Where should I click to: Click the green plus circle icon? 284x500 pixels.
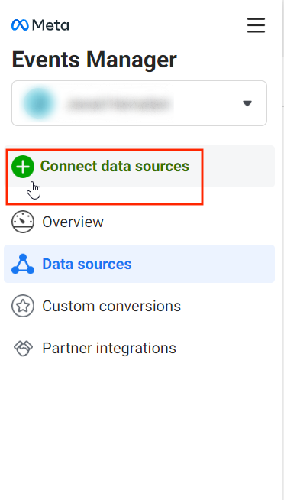coord(23,167)
